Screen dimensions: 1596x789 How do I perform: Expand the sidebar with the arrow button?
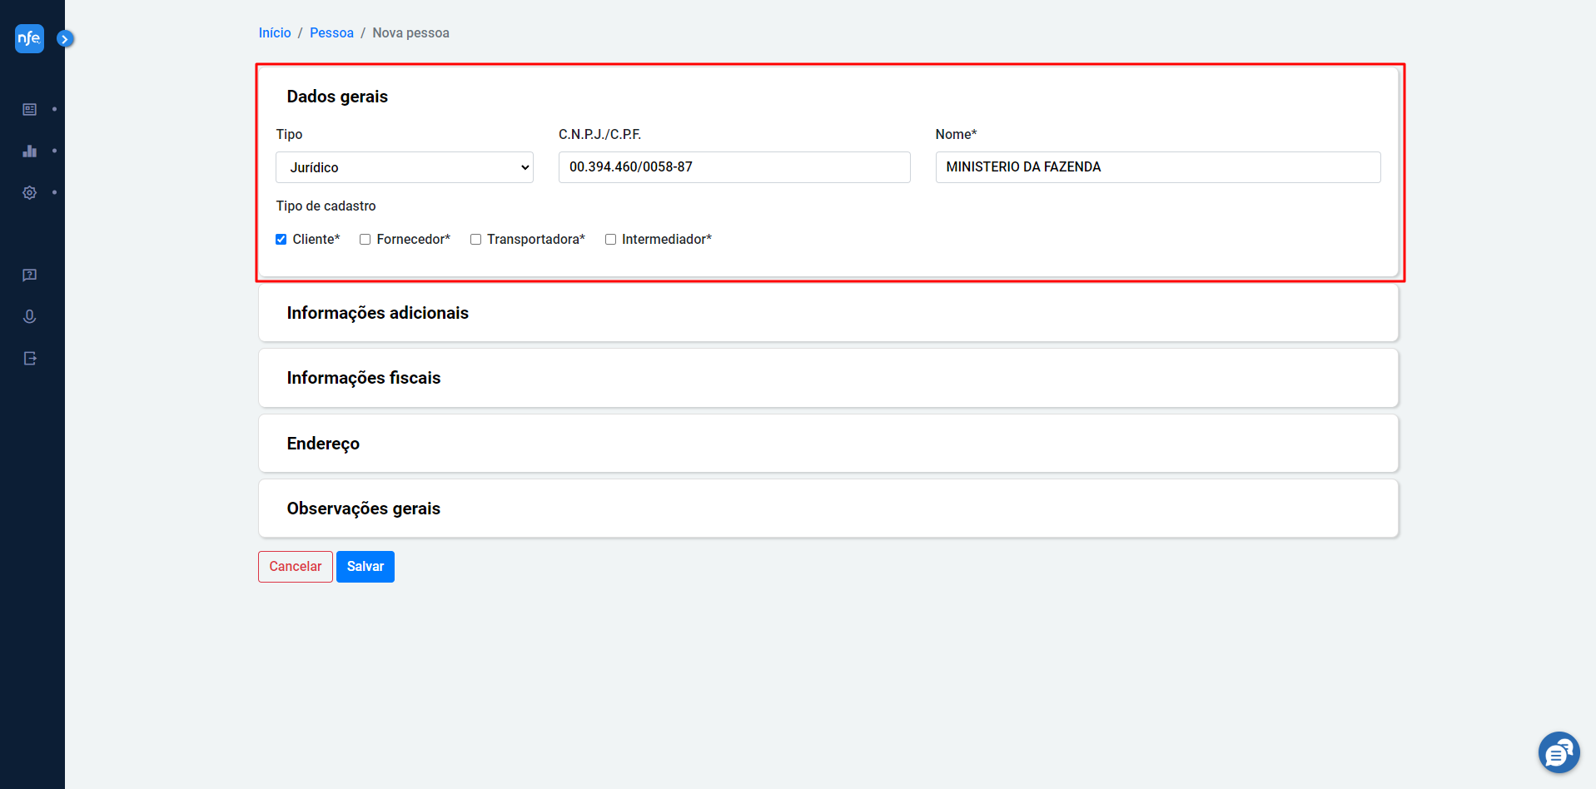pos(65,38)
